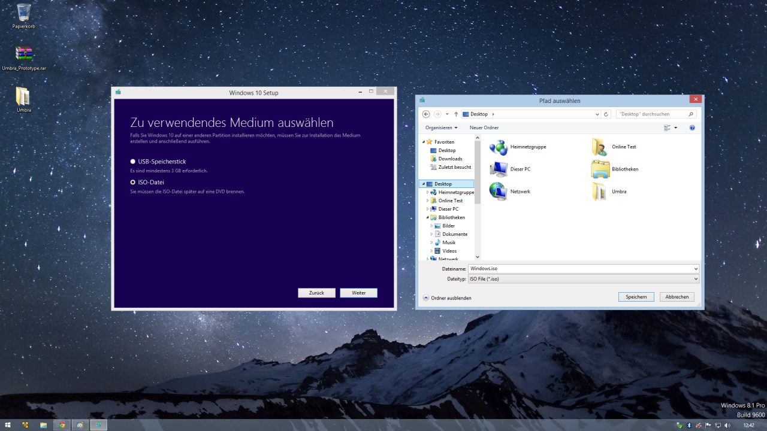Open the Paint app from the taskbar
Viewport: 767px width, 431px height.
click(x=80, y=425)
